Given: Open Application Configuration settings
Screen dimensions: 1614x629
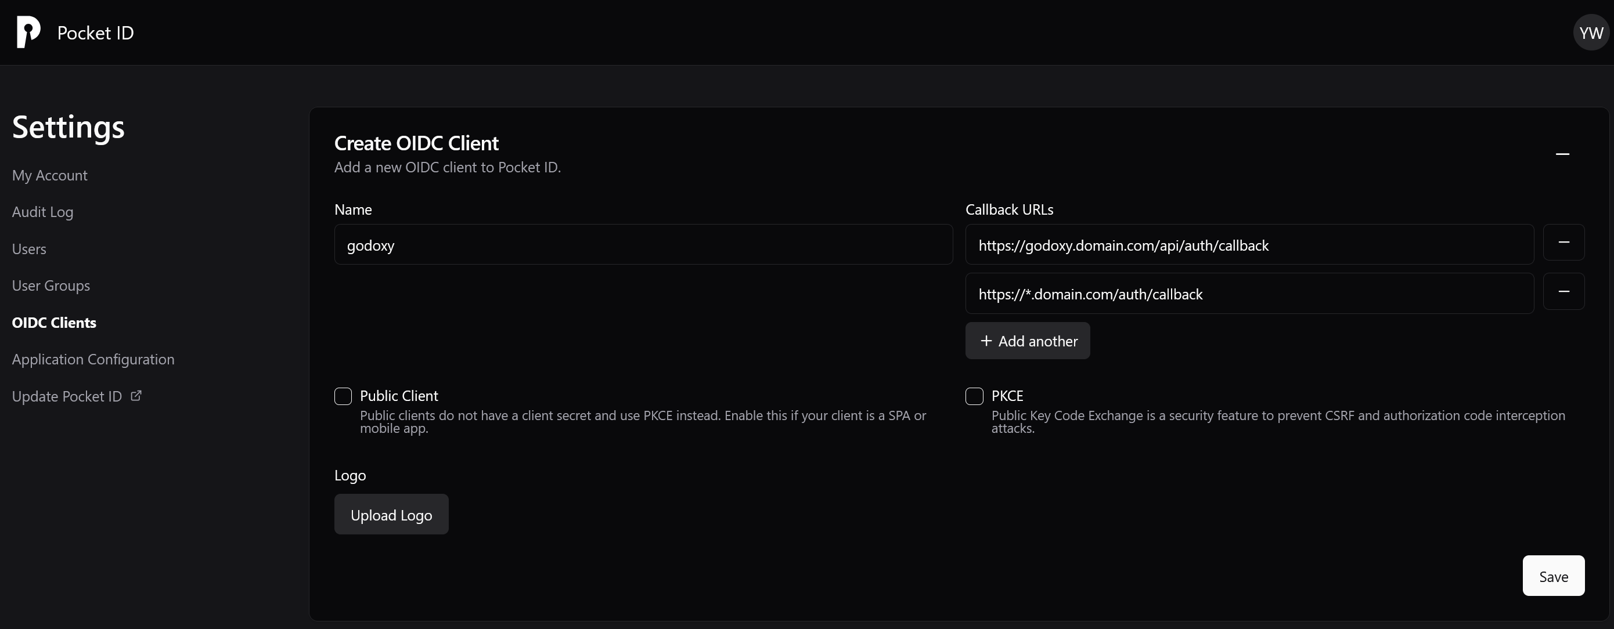Looking at the screenshot, I should (93, 359).
